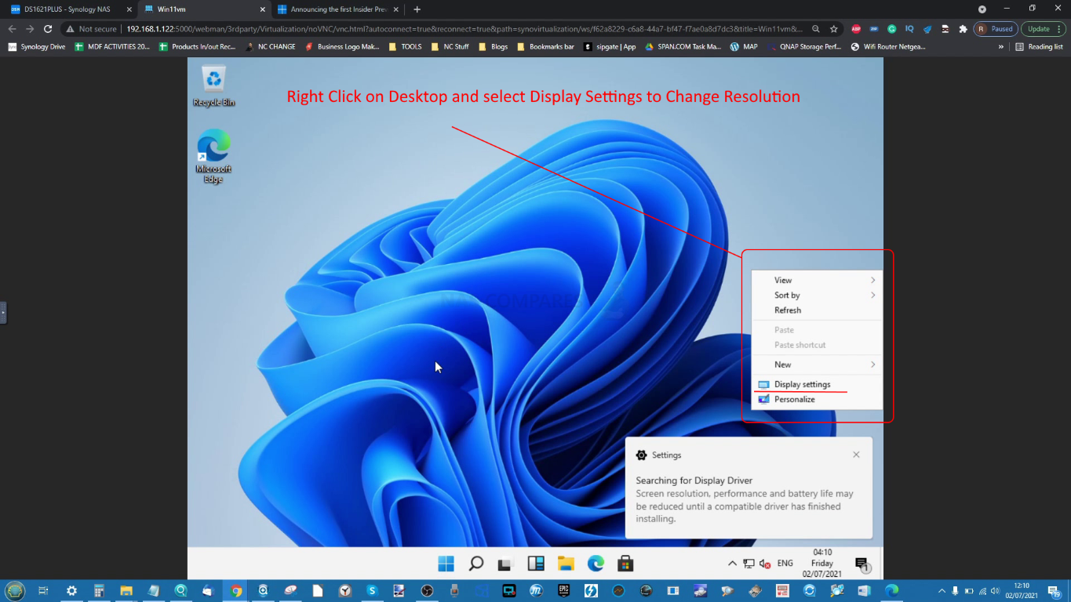Open the VM notification center icon

[x=862, y=564]
